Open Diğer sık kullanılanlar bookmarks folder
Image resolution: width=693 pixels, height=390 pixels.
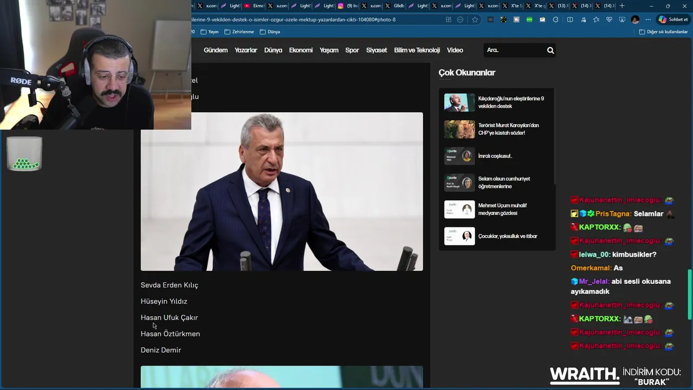click(x=663, y=32)
